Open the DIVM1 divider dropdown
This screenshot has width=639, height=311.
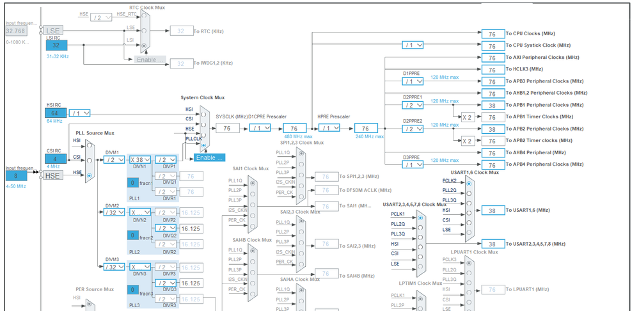(x=114, y=159)
